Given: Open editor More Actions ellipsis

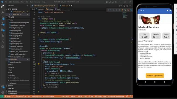Looking at the screenshot, I should point(130,5).
